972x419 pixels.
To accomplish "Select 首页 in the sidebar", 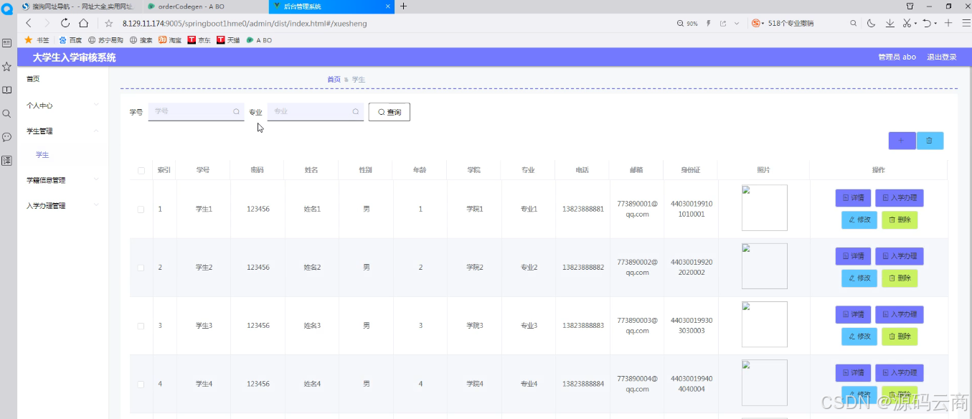I will [33, 79].
